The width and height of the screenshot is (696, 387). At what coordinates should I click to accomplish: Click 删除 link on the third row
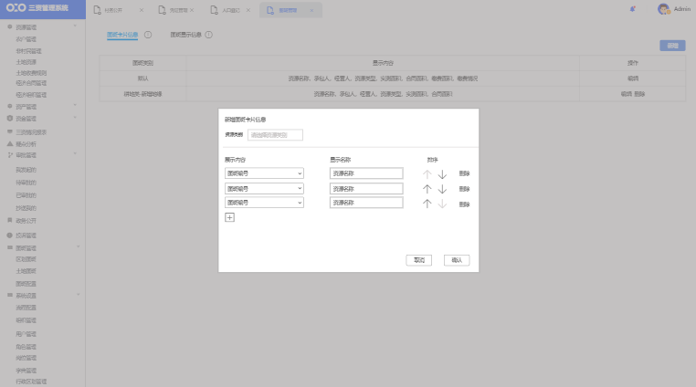click(464, 203)
